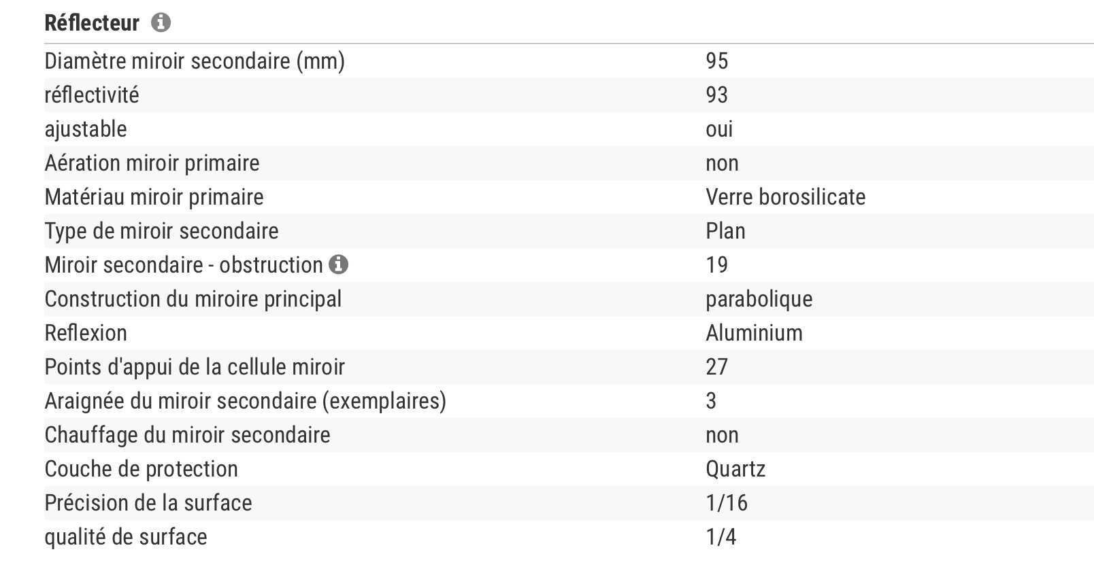Click the obstruction value 19
This screenshot has height=569, width=1094.
tap(716, 265)
